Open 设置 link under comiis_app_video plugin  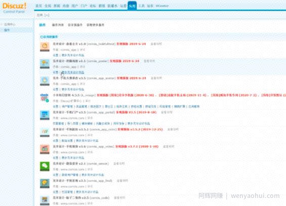pyautogui.click(x=56, y=158)
